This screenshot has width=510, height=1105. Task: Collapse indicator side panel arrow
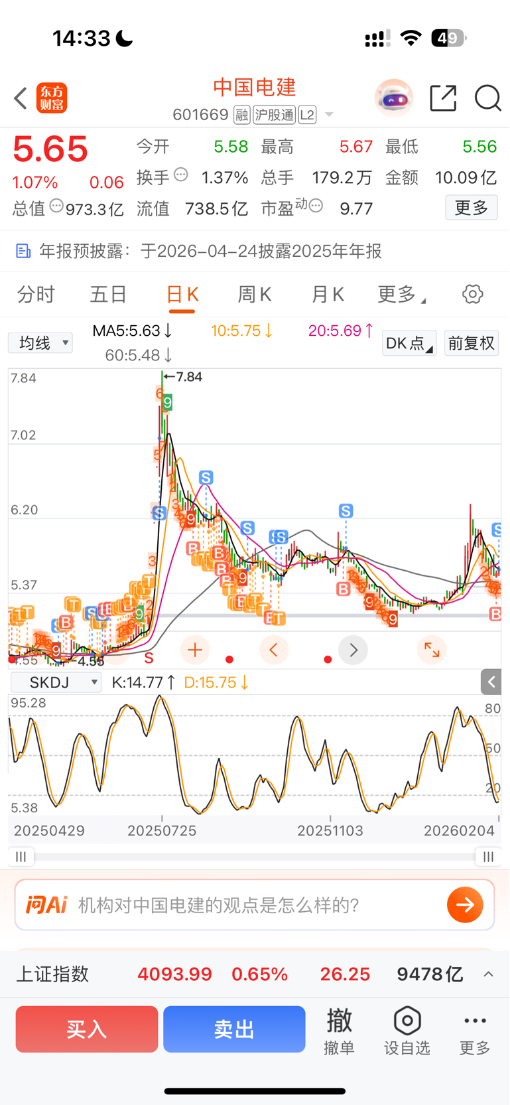click(491, 682)
